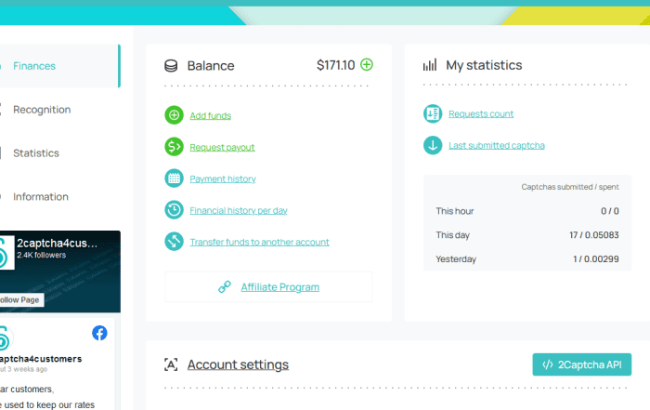Open Financial history per day link

[239, 210]
